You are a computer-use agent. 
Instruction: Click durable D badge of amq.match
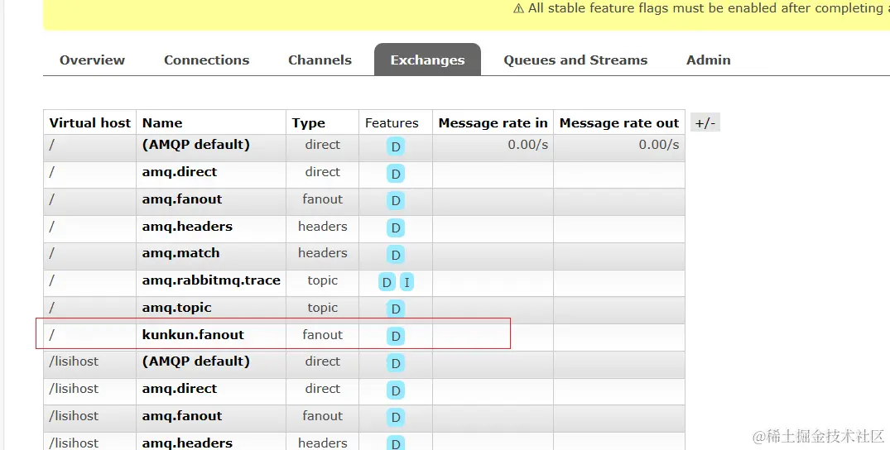point(396,255)
